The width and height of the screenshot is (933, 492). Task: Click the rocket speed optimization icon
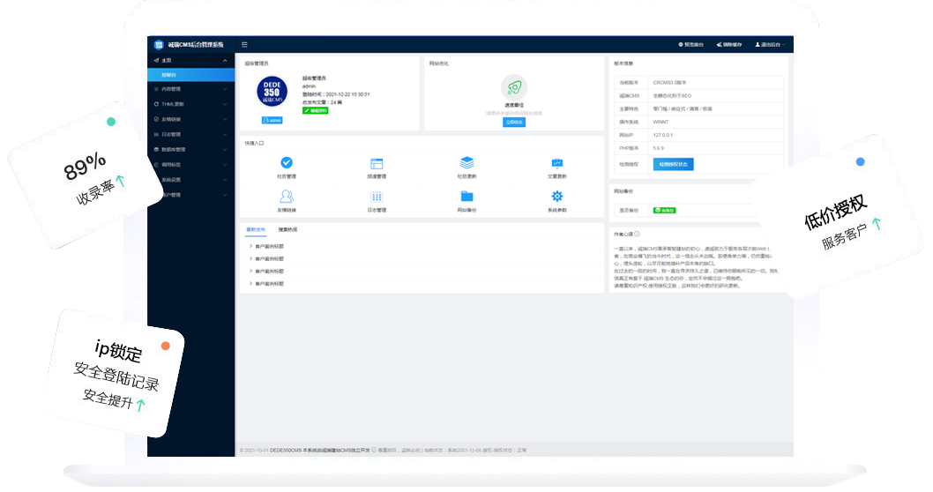pyautogui.click(x=513, y=87)
